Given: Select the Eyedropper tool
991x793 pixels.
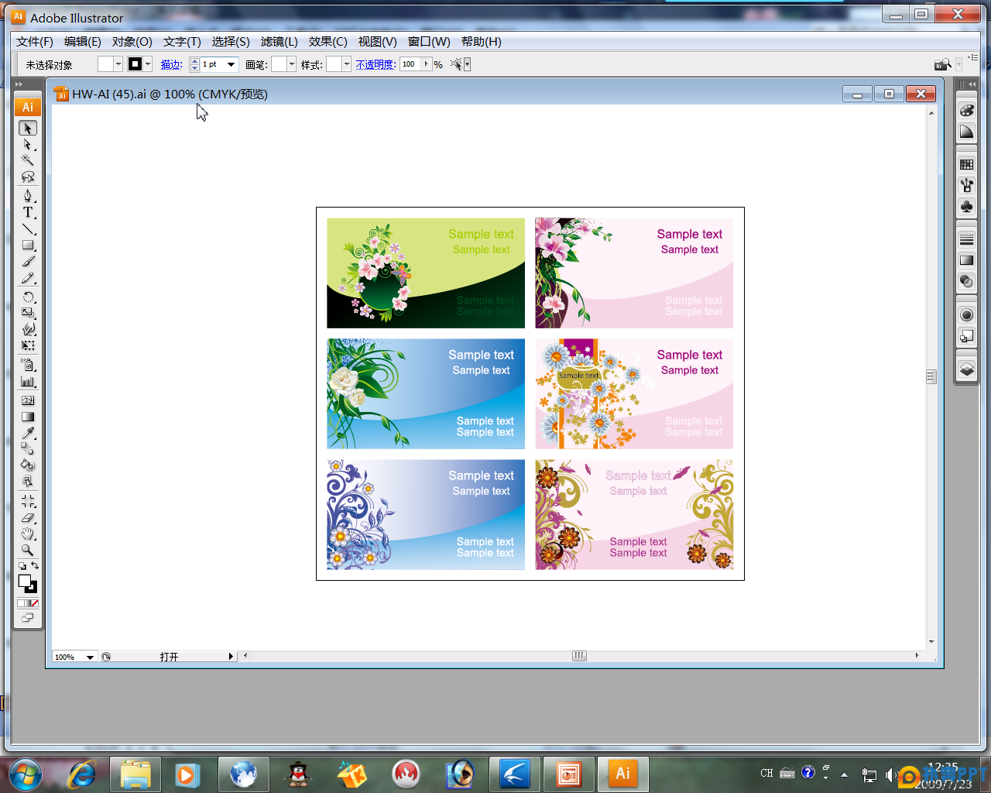Looking at the screenshot, I should pyautogui.click(x=28, y=433).
